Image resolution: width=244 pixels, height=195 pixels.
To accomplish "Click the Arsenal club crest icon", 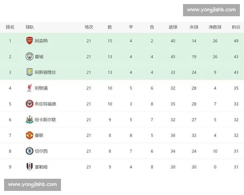I will (x=29, y=41).
